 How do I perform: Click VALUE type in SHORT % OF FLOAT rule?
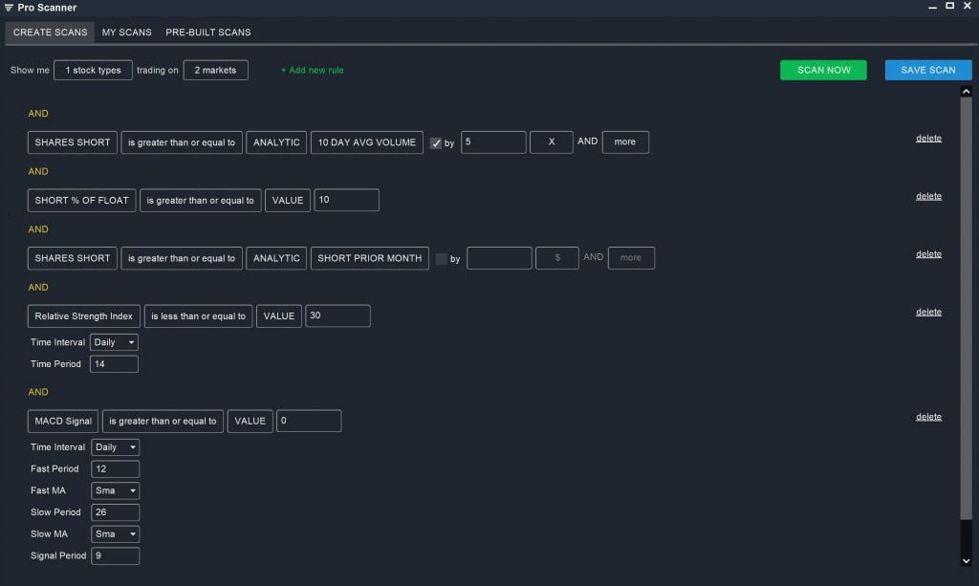pos(287,200)
